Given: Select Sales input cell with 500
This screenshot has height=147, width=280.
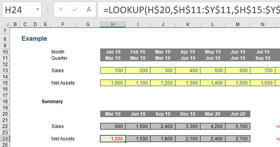Looking at the screenshot, I should [213, 70].
